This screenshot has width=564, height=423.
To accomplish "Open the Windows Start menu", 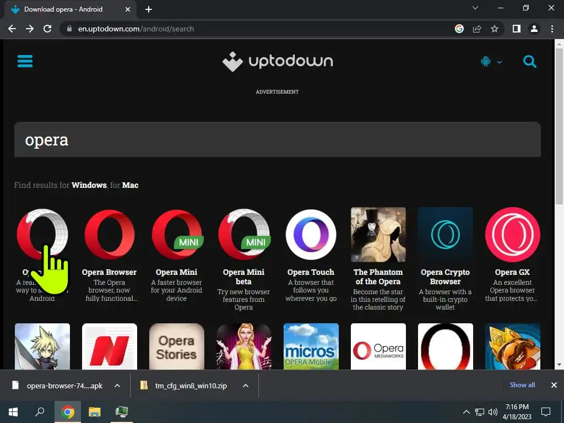I will coord(13,412).
